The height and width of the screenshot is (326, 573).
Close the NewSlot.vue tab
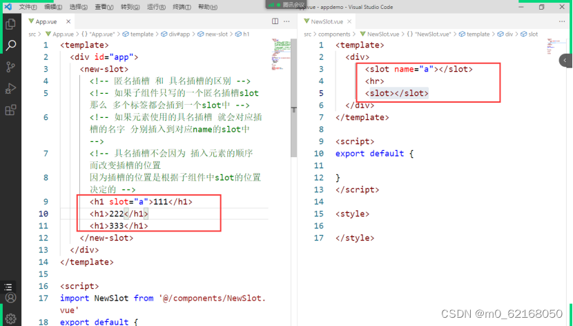coord(349,21)
